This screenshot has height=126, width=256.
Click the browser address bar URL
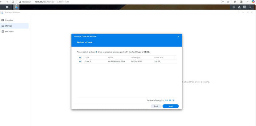pos(52,2)
